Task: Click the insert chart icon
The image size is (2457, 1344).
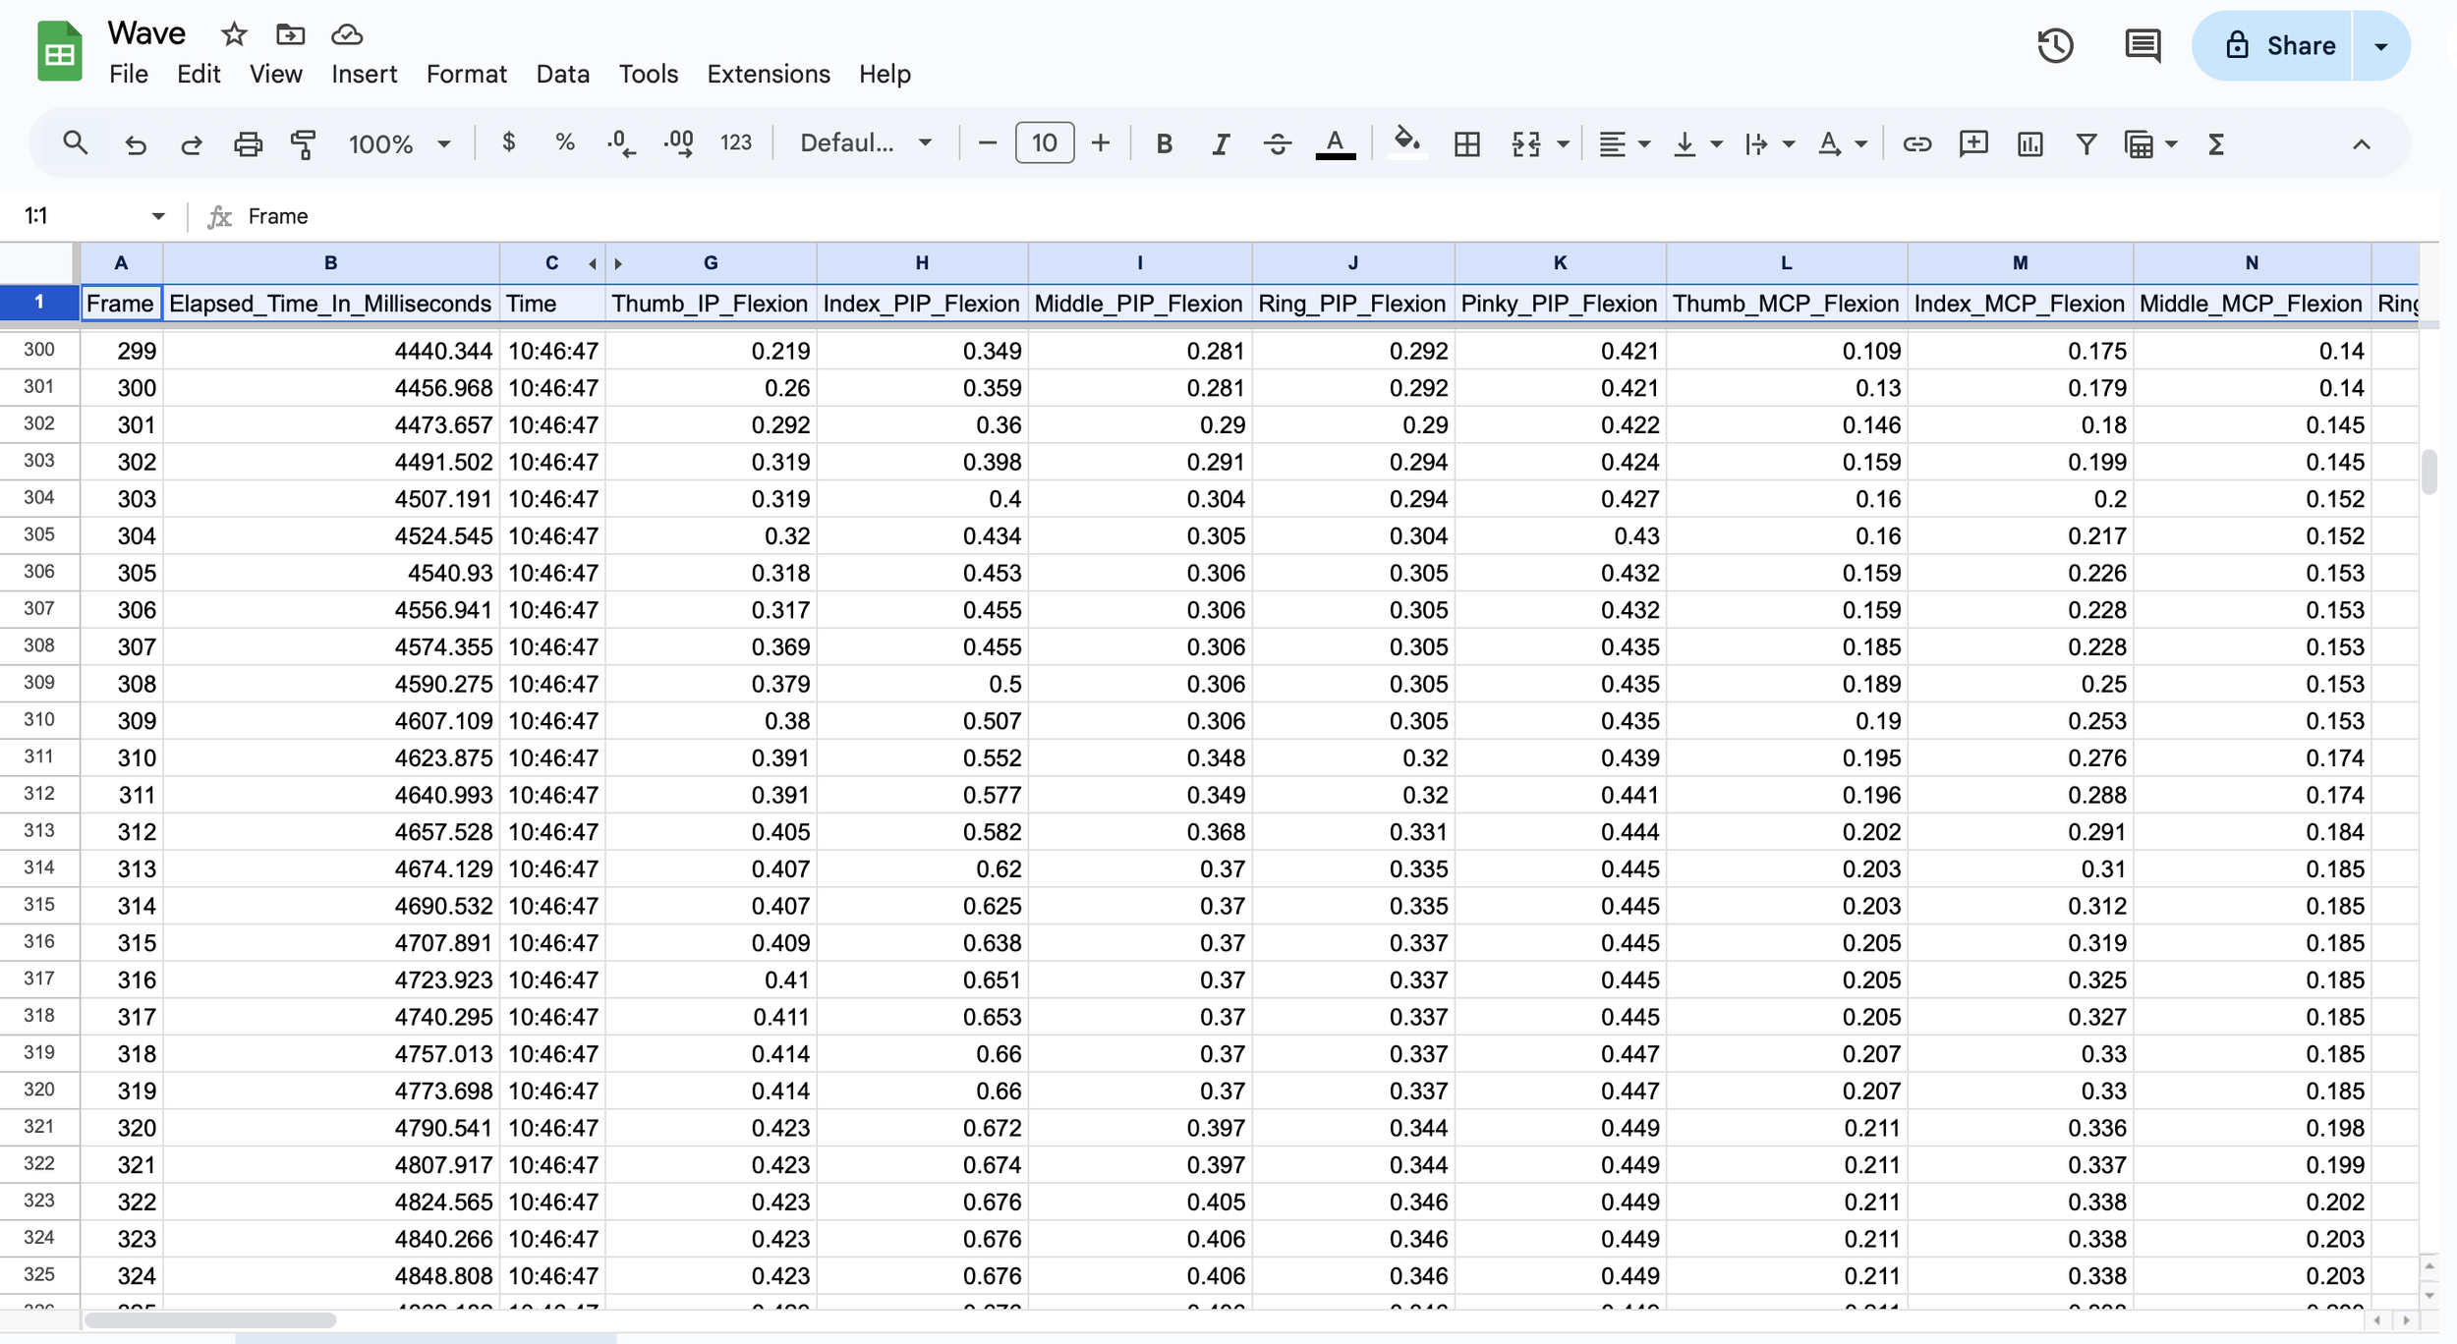Action: (2029, 144)
